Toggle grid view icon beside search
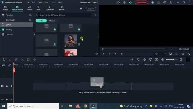 coord(95,15)
